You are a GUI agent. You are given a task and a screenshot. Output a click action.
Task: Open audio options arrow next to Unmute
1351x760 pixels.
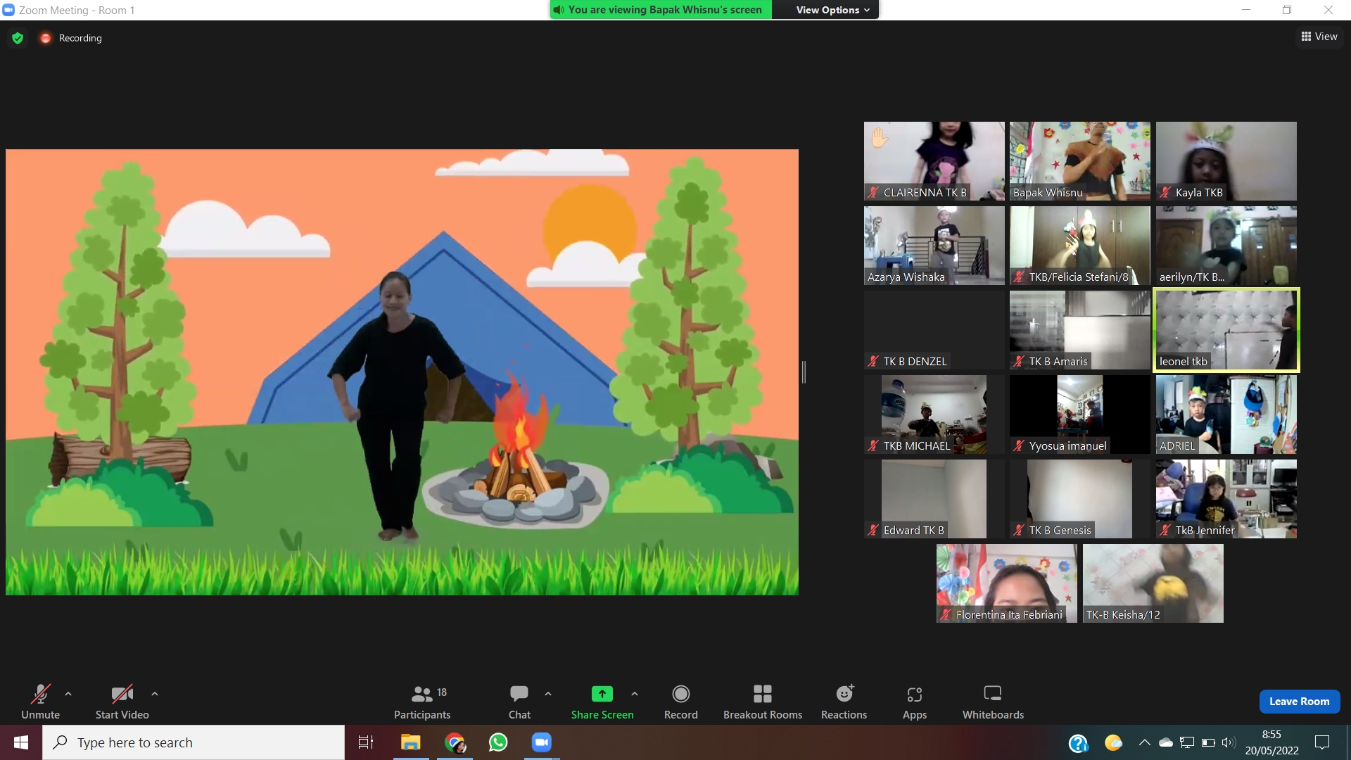click(x=68, y=694)
